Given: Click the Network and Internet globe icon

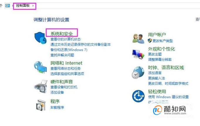Looking at the screenshot, I should (x=40, y=67).
